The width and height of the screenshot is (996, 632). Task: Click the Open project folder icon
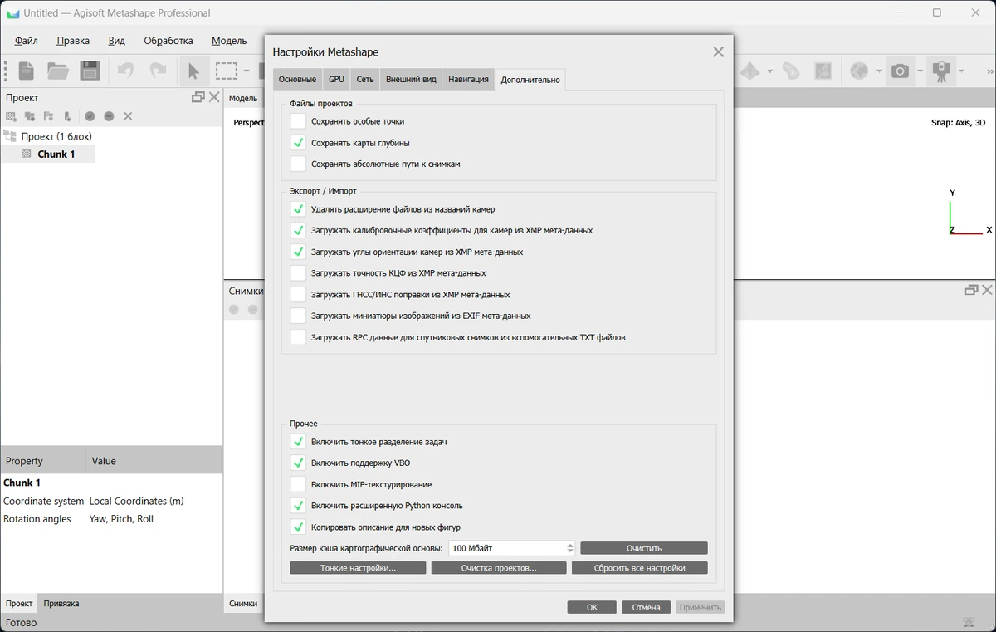point(58,71)
